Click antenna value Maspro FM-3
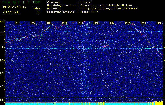Image resolution: width=165 pixels, height=105 pixels. pyautogui.click(x=89, y=12)
